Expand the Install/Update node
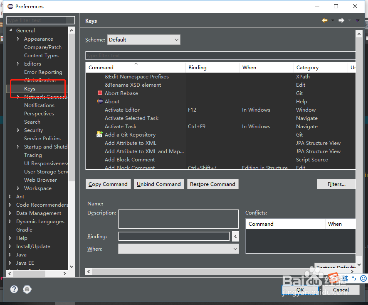Screen dimensions: 368x305 click(10, 246)
